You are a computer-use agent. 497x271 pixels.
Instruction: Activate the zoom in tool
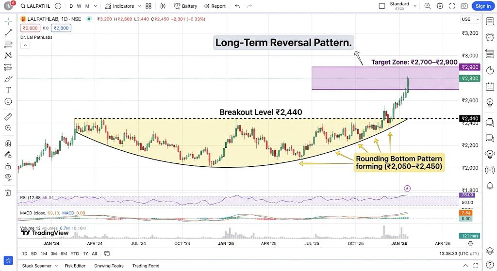(x=8, y=128)
